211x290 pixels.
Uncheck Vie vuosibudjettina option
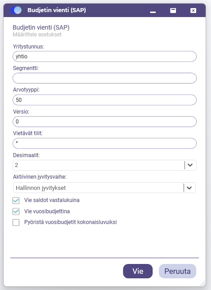click(16, 211)
